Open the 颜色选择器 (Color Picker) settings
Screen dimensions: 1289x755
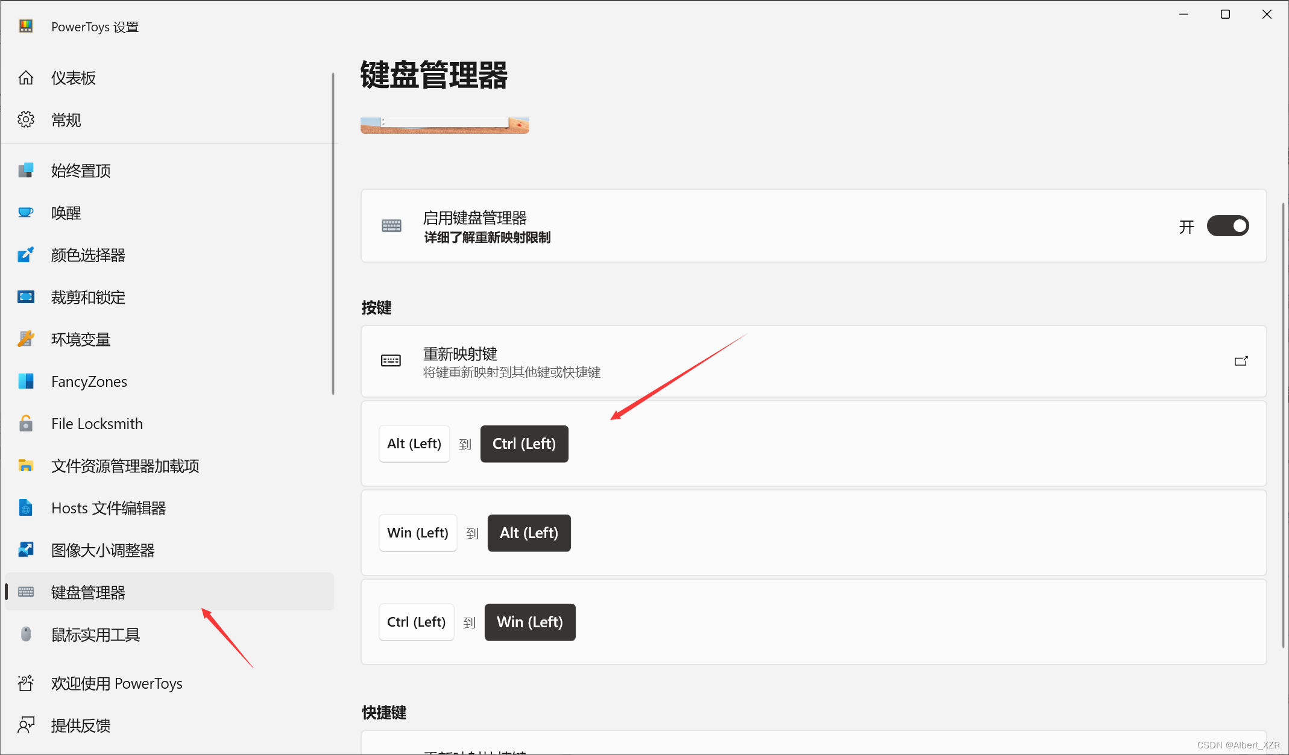point(88,254)
